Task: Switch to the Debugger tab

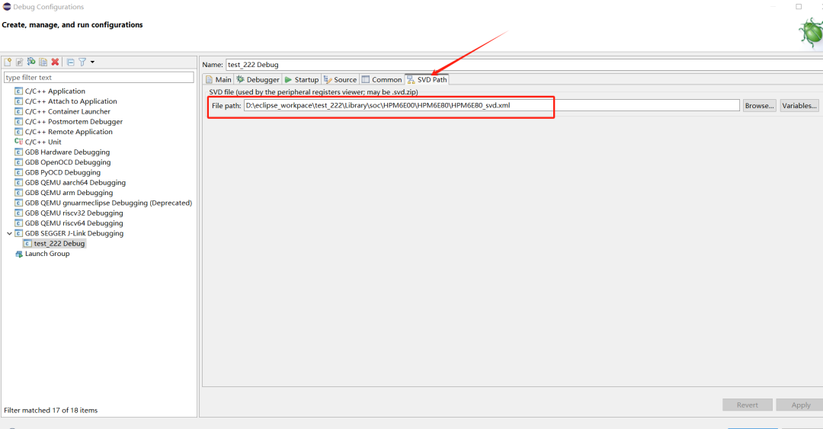Action: pyautogui.click(x=258, y=79)
